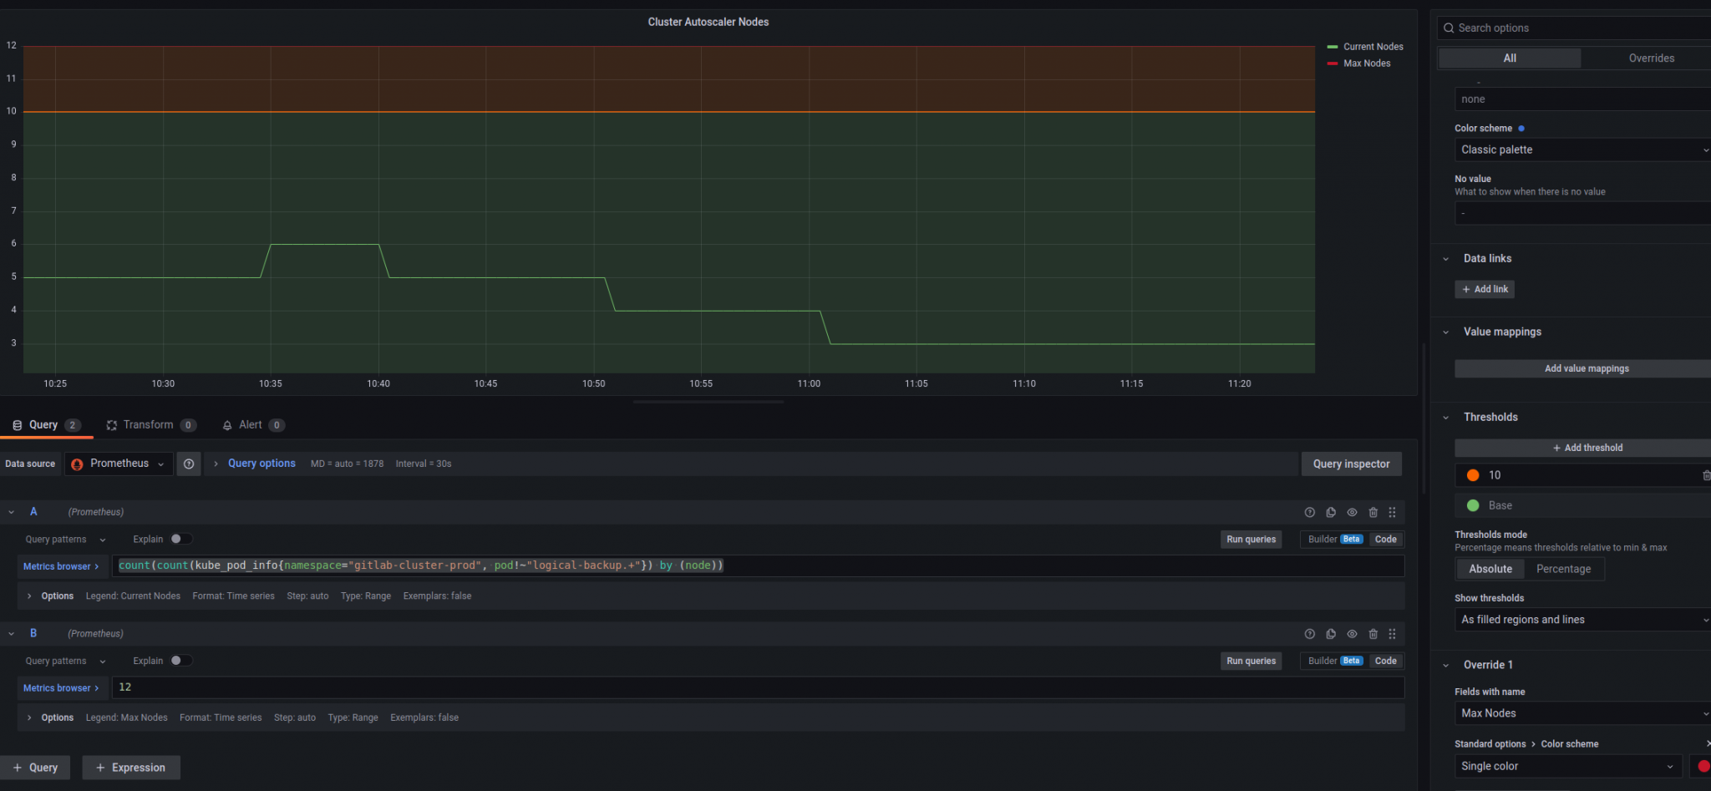1711x791 pixels.
Task: Expand the Options row for query A
Action: point(30,596)
